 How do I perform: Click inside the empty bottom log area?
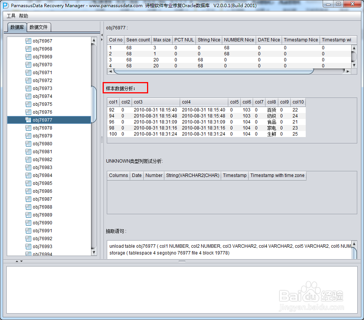coord(182,290)
